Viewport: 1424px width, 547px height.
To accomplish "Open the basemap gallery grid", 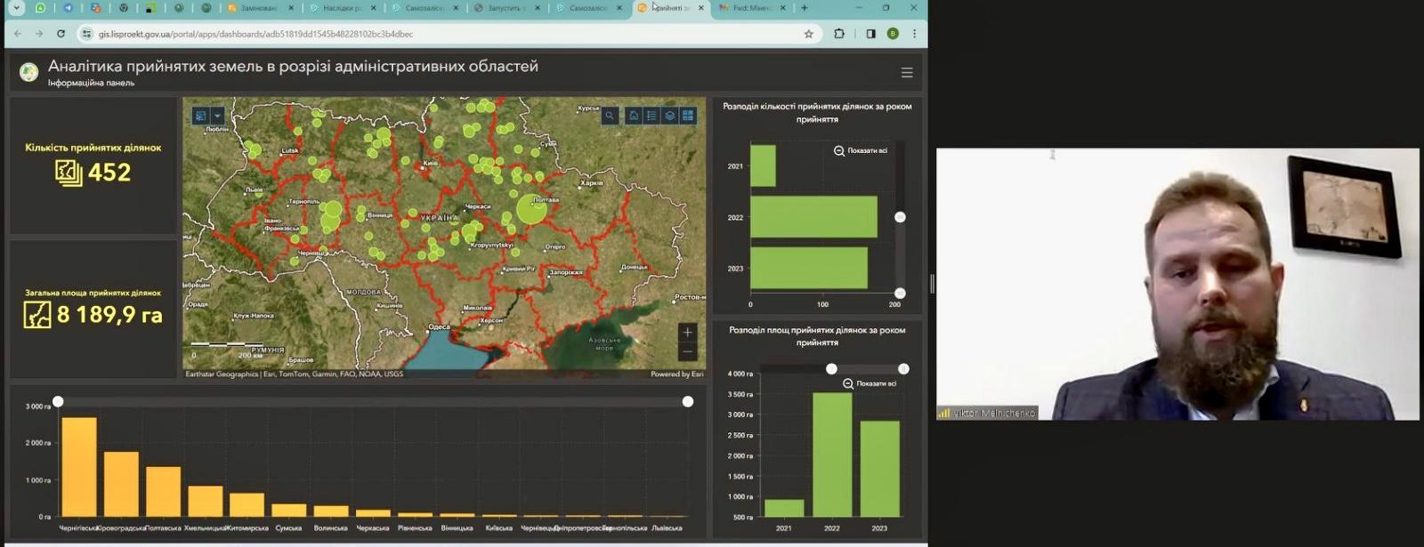I will [688, 116].
